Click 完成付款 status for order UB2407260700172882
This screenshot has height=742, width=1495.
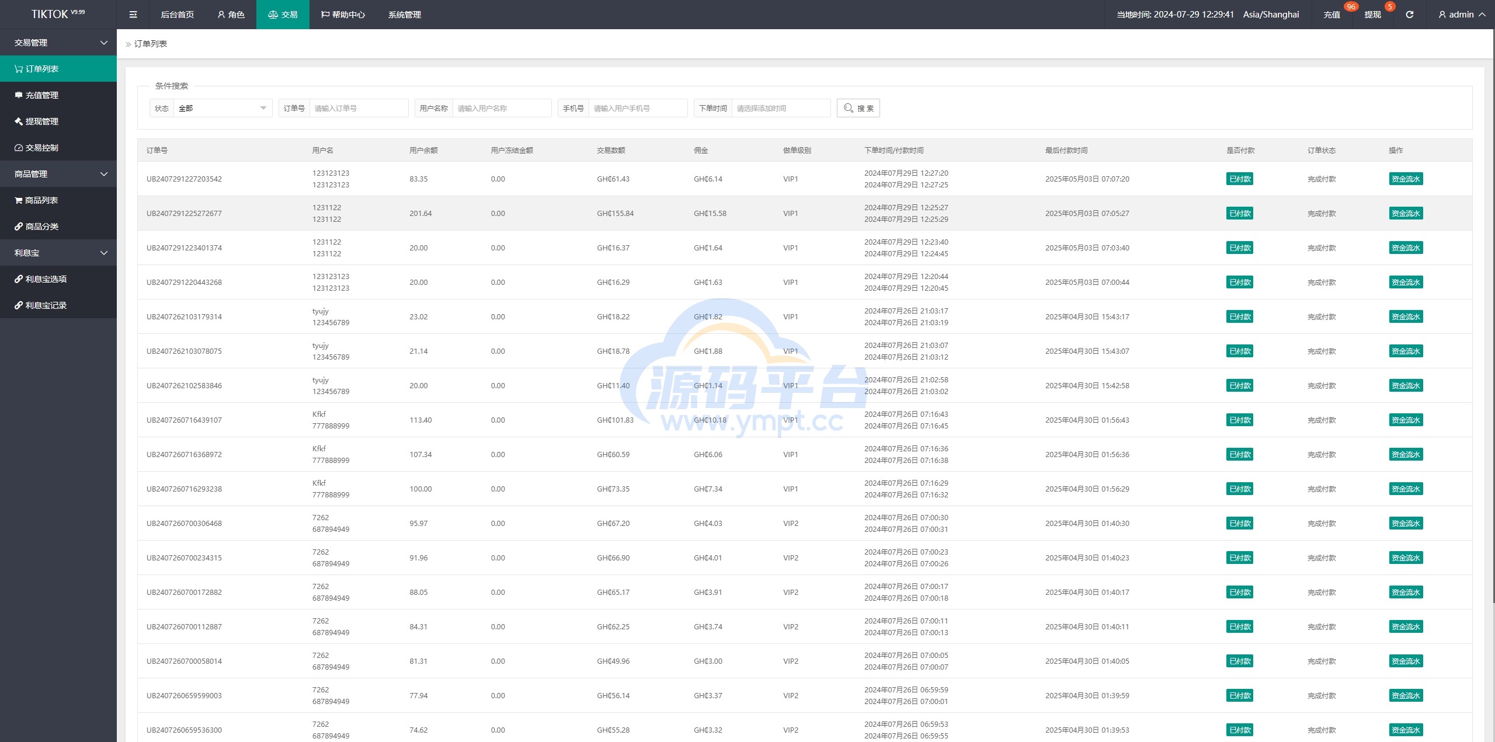click(x=1322, y=592)
